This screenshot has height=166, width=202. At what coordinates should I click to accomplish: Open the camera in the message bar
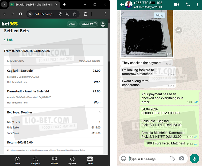click(182, 158)
